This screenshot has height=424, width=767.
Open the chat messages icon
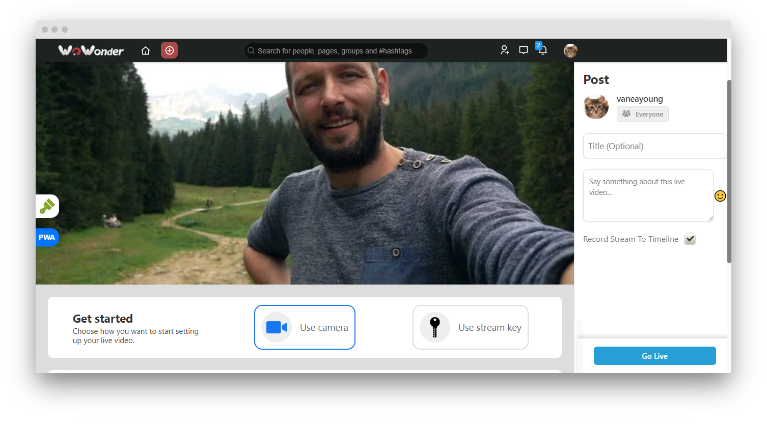(523, 50)
